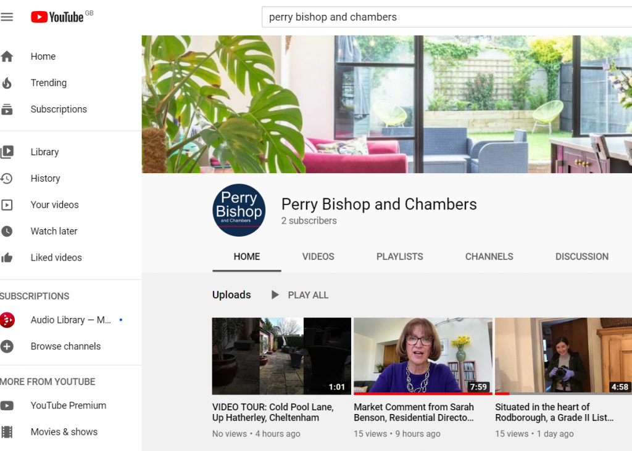Screen dimensions: 632x451
Task: Click '15 views • 9 hours ago' text
Action: (397, 434)
